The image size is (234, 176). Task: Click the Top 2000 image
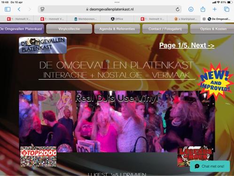39,156
